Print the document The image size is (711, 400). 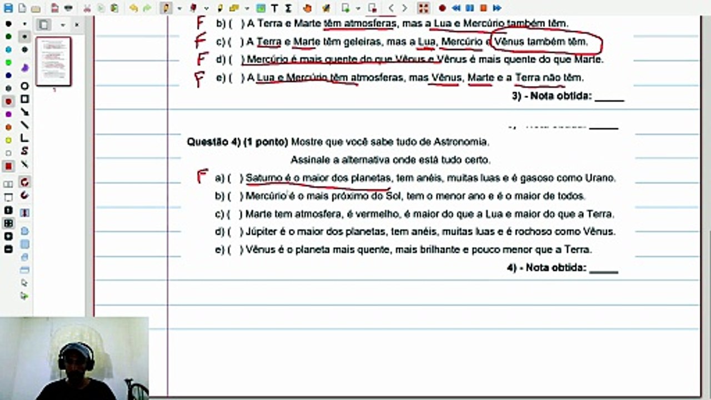click(x=68, y=8)
